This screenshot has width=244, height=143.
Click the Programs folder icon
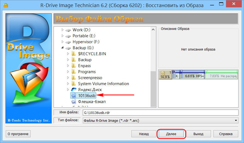[x=74, y=72]
